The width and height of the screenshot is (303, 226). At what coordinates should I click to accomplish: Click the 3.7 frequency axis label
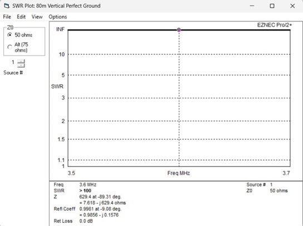(286, 173)
